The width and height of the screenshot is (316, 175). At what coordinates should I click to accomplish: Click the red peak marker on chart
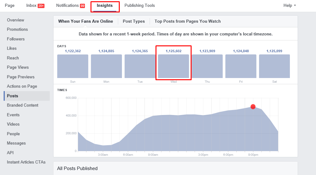pyautogui.click(x=253, y=107)
